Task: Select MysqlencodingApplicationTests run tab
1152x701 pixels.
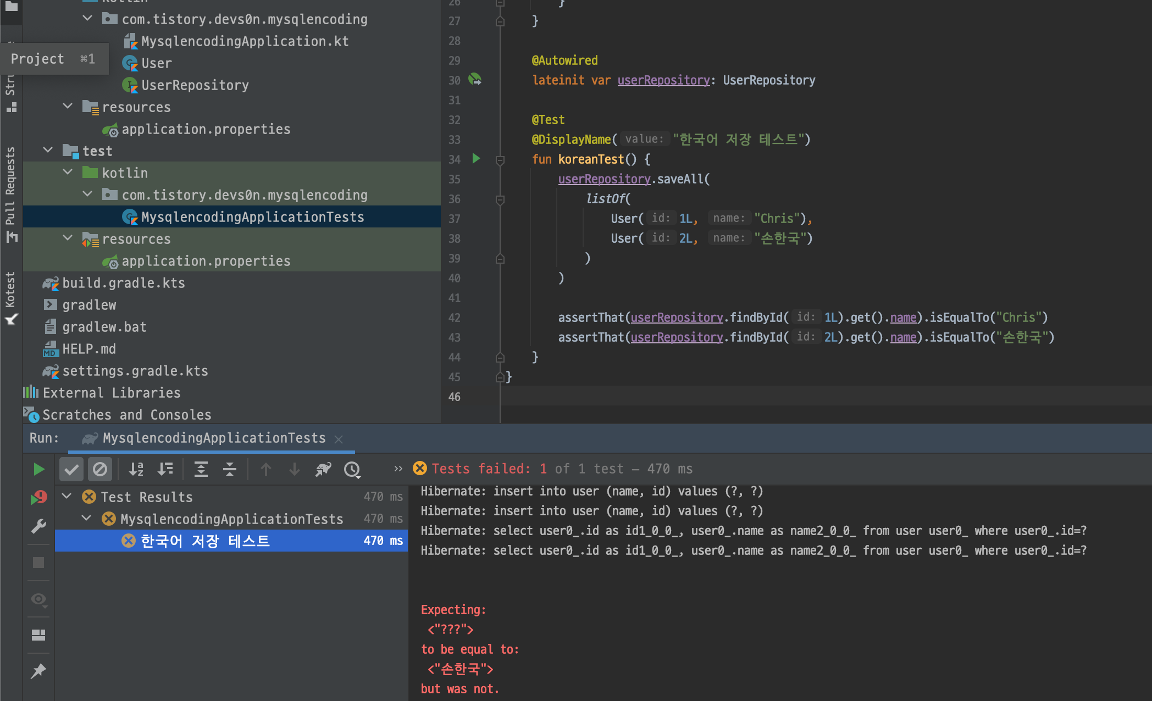Action: [213, 438]
